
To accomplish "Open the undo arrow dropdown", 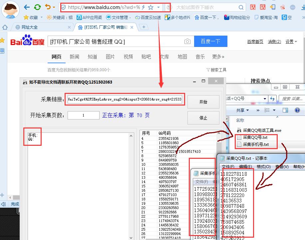I will point(54,7).
